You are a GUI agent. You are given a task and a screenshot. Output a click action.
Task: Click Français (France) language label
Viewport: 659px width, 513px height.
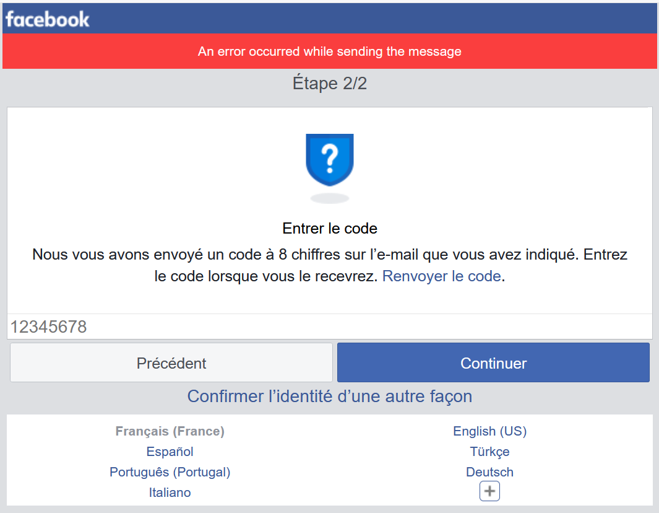point(170,431)
